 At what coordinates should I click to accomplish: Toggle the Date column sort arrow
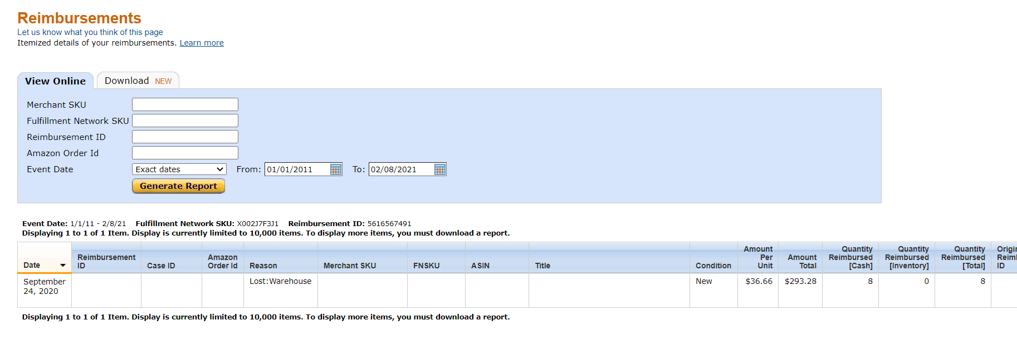[63, 266]
